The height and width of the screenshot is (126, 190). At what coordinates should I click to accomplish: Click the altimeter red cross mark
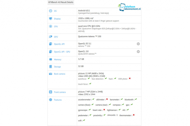[107, 99]
